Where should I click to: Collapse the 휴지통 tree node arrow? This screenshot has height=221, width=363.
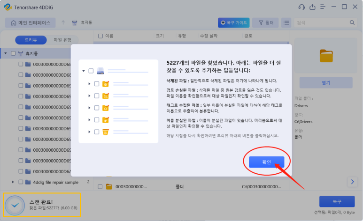(x=6, y=53)
